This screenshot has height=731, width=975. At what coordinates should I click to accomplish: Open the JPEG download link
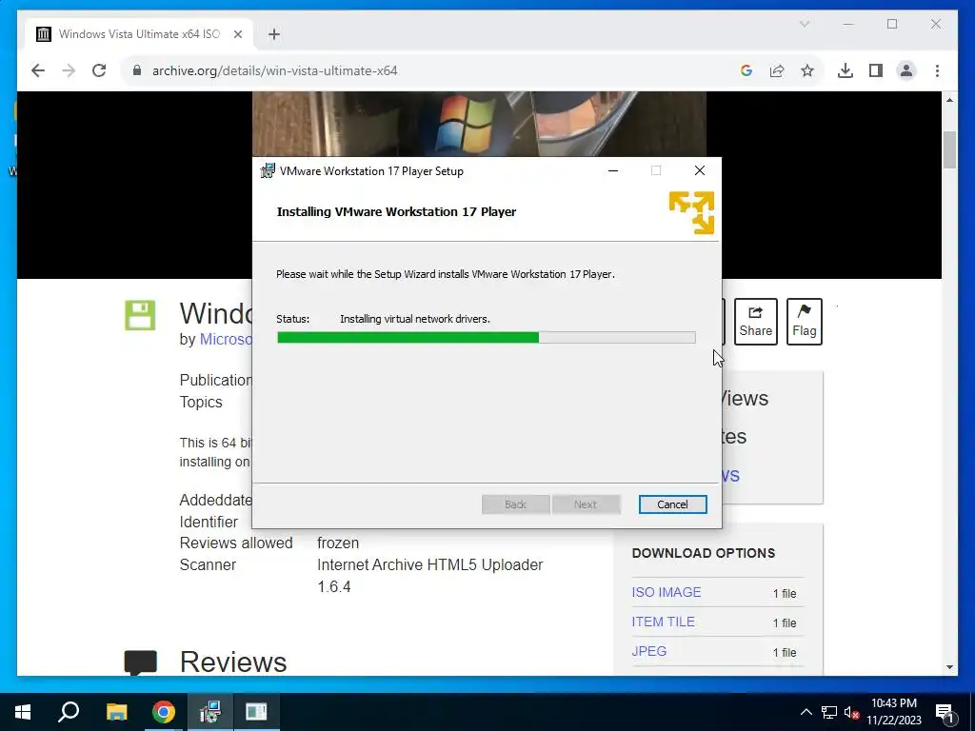point(649,651)
